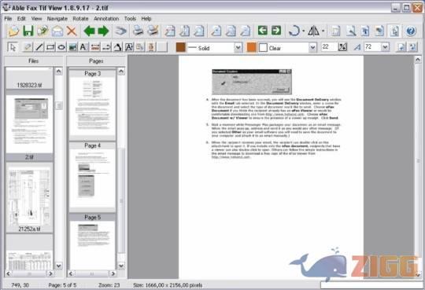Click the printer icon in toolbar

click(x=138, y=31)
